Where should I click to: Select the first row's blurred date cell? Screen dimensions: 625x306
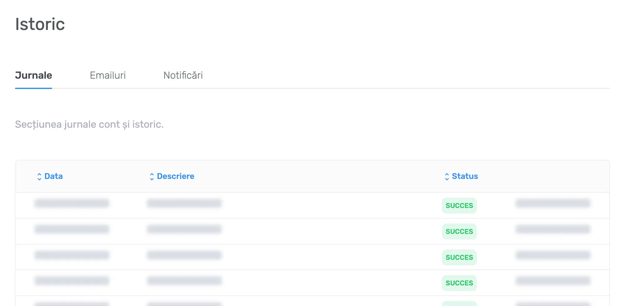[x=72, y=203]
